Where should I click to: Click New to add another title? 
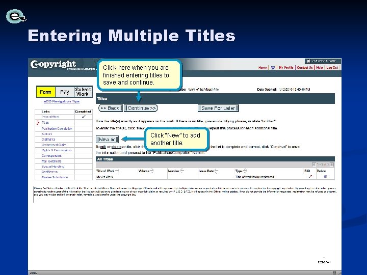point(107,140)
